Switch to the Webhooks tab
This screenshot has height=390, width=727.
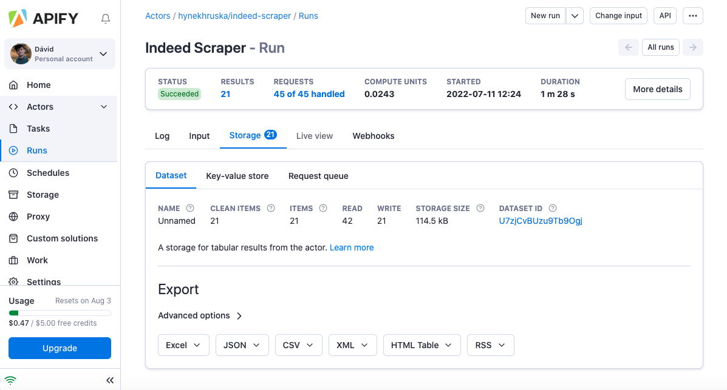pyautogui.click(x=374, y=136)
